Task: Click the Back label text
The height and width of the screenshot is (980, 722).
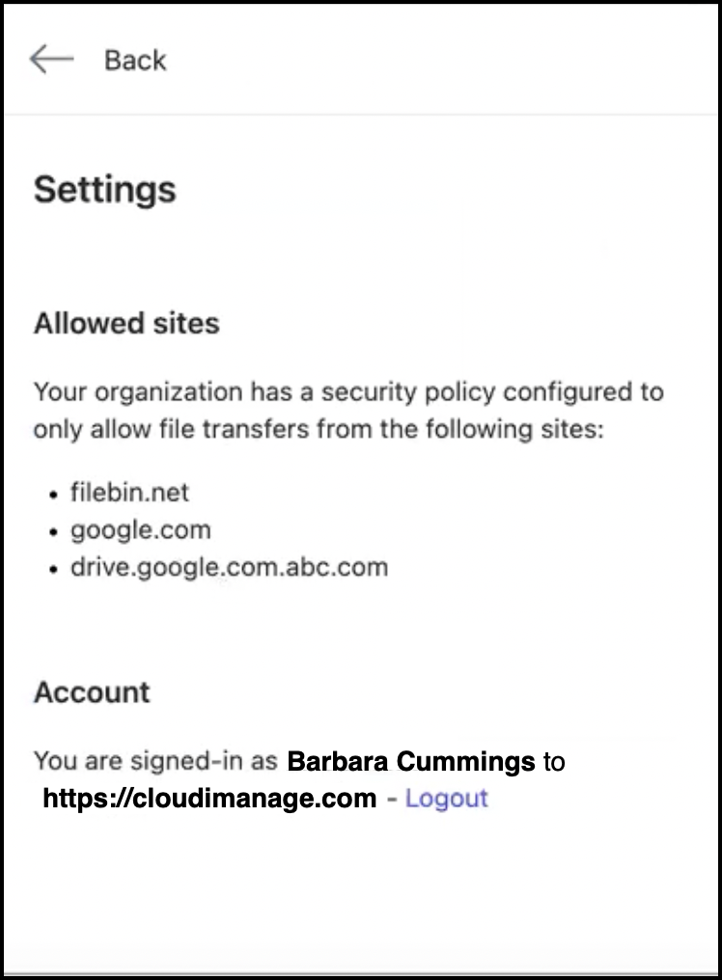Action: pyautogui.click(x=135, y=61)
